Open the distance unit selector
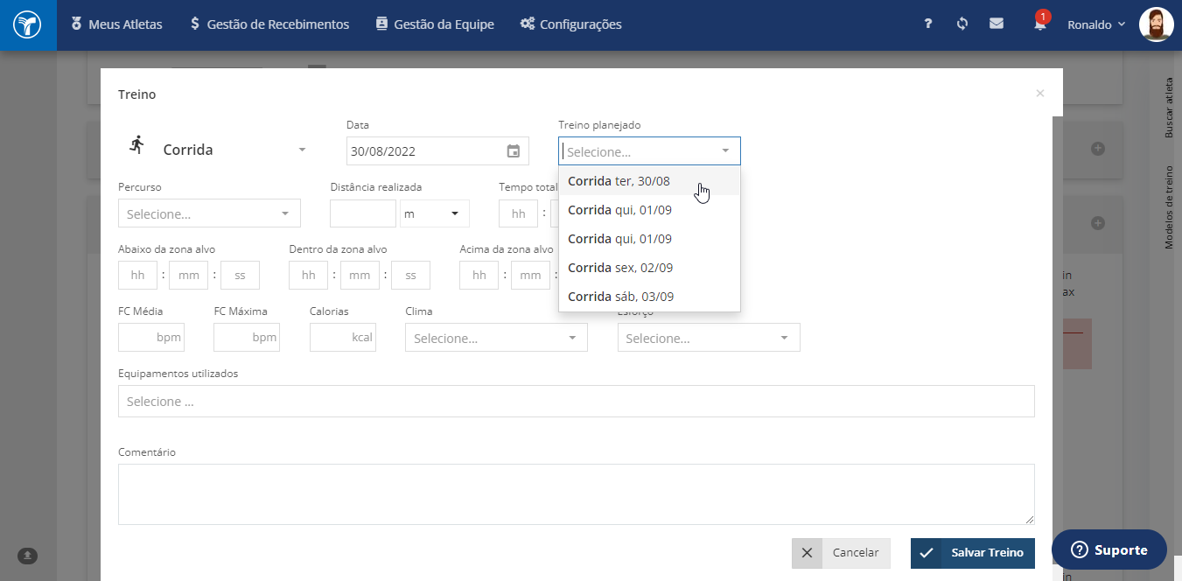Viewport: 1182px width, 581px height. [x=434, y=213]
